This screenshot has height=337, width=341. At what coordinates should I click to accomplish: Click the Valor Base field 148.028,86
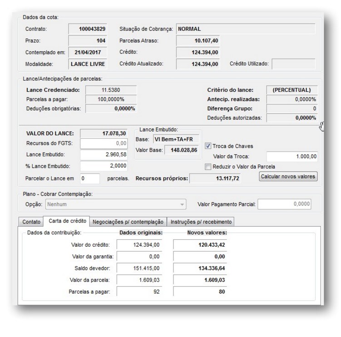point(182,150)
